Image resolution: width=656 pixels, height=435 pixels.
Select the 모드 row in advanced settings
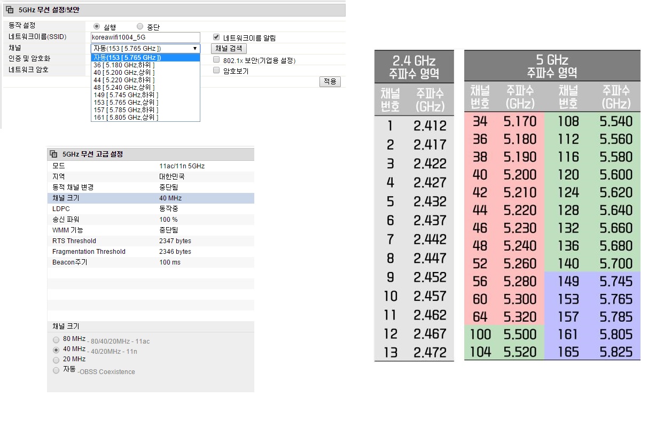(151, 166)
